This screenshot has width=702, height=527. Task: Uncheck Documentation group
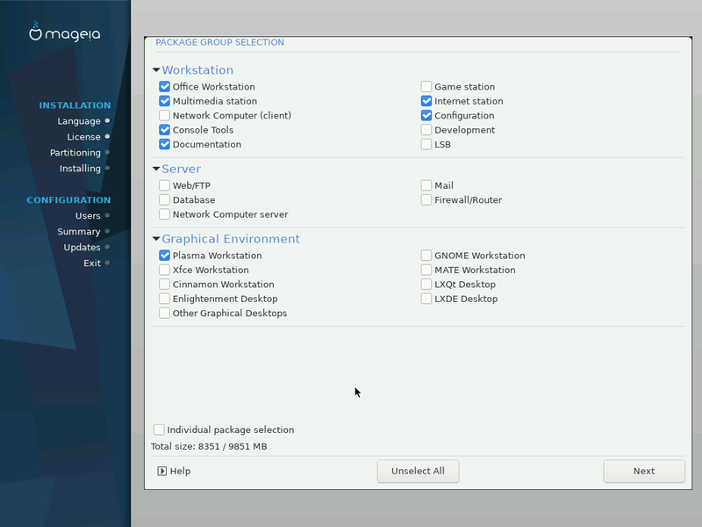coord(164,144)
